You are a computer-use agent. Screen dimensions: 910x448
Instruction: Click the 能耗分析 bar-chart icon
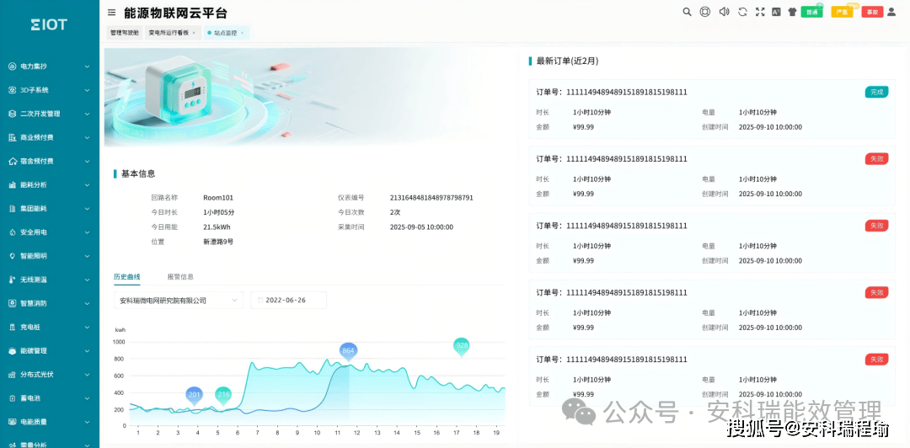coord(12,185)
